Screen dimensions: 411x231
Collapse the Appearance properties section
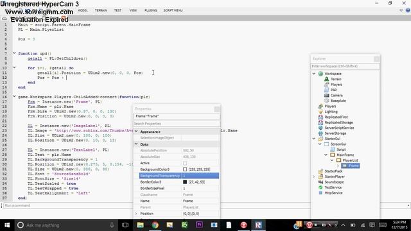pyautogui.click(x=136, y=132)
